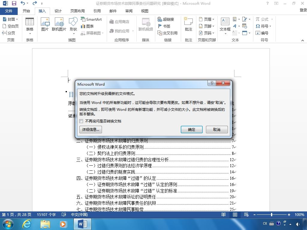The image size is (307, 230).
Task: Insert a page break (分页)
Action: pyautogui.click(x=9, y=33)
